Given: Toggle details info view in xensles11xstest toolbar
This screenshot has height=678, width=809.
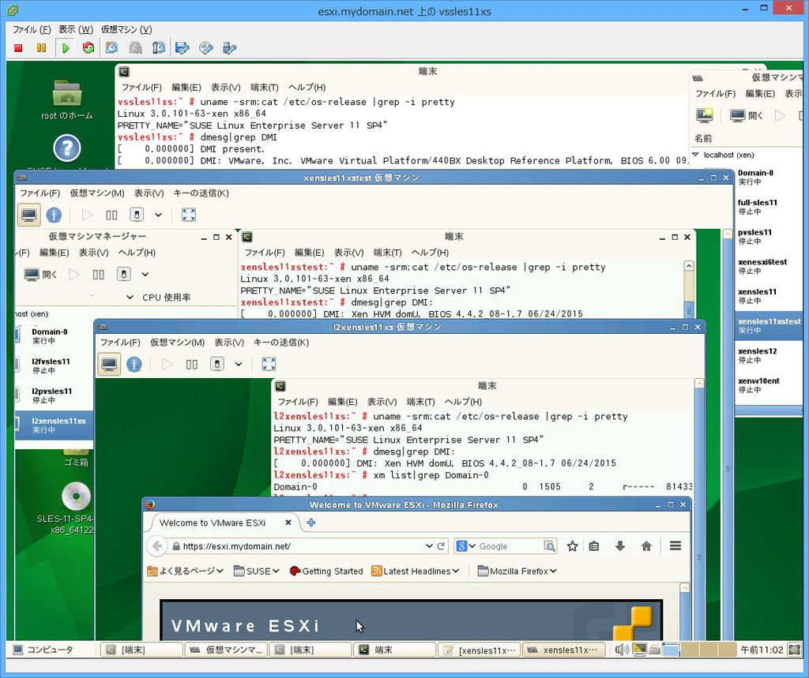Looking at the screenshot, I should pos(55,215).
